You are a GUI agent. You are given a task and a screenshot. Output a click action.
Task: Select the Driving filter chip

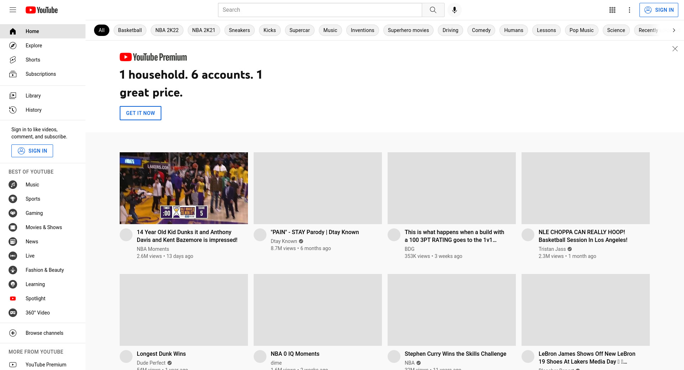451,30
